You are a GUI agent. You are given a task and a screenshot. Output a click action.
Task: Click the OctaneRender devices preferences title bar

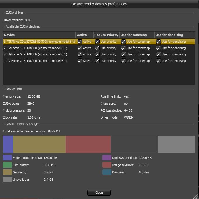tap(99, 4)
